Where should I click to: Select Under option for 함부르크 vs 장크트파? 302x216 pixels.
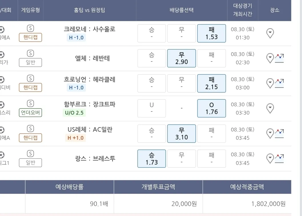[x=151, y=108]
